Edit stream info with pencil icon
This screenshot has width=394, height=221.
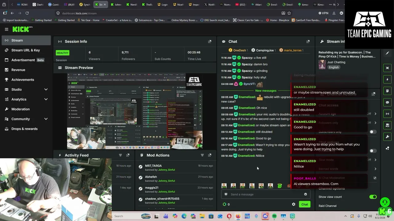(x=388, y=53)
